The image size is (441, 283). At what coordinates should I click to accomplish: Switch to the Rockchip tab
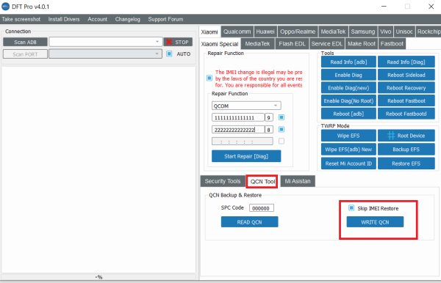coord(429,32)
